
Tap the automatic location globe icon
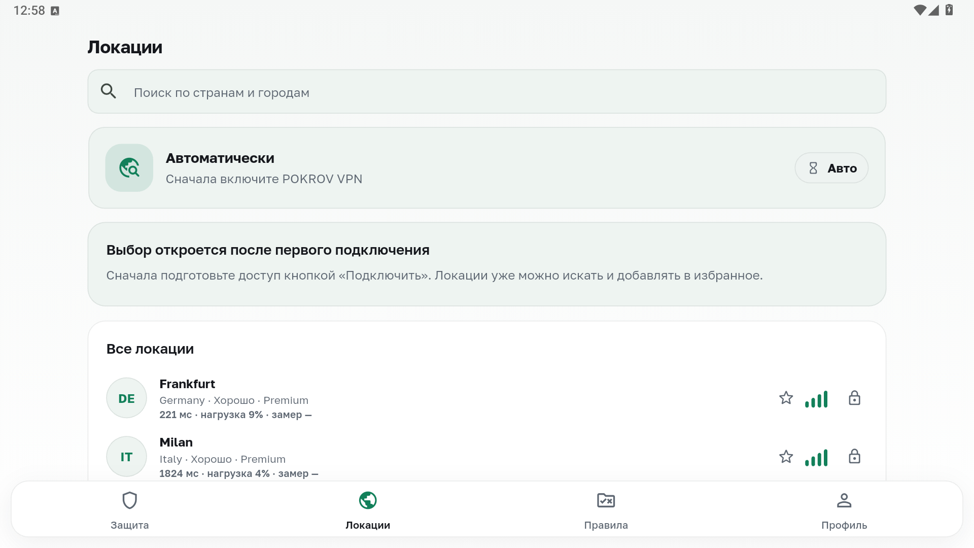129,168
